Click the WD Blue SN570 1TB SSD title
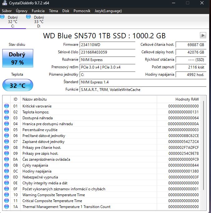Screen dimensions: 211x213 coord(104,36)
